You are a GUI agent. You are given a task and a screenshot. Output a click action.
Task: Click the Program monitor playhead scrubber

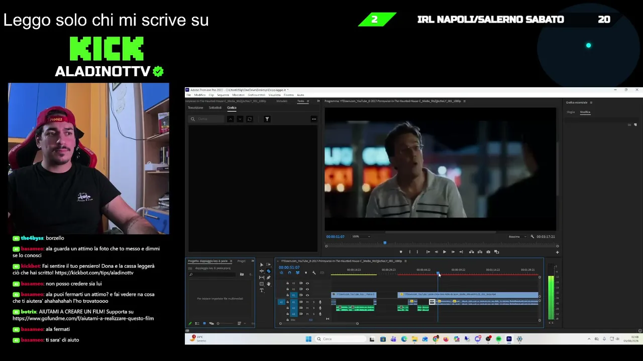point(385,243)
